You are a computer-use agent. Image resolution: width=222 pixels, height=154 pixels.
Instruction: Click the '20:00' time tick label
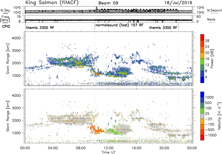(x=164, y=148)
